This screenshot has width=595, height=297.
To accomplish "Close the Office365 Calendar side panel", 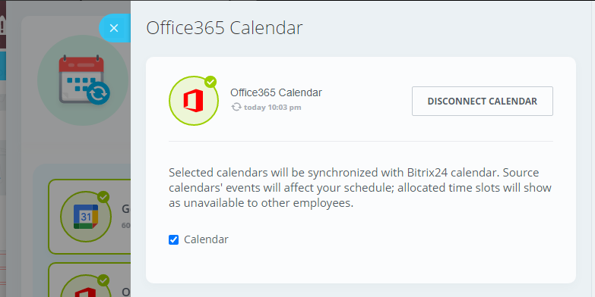I will pos(114,28).
